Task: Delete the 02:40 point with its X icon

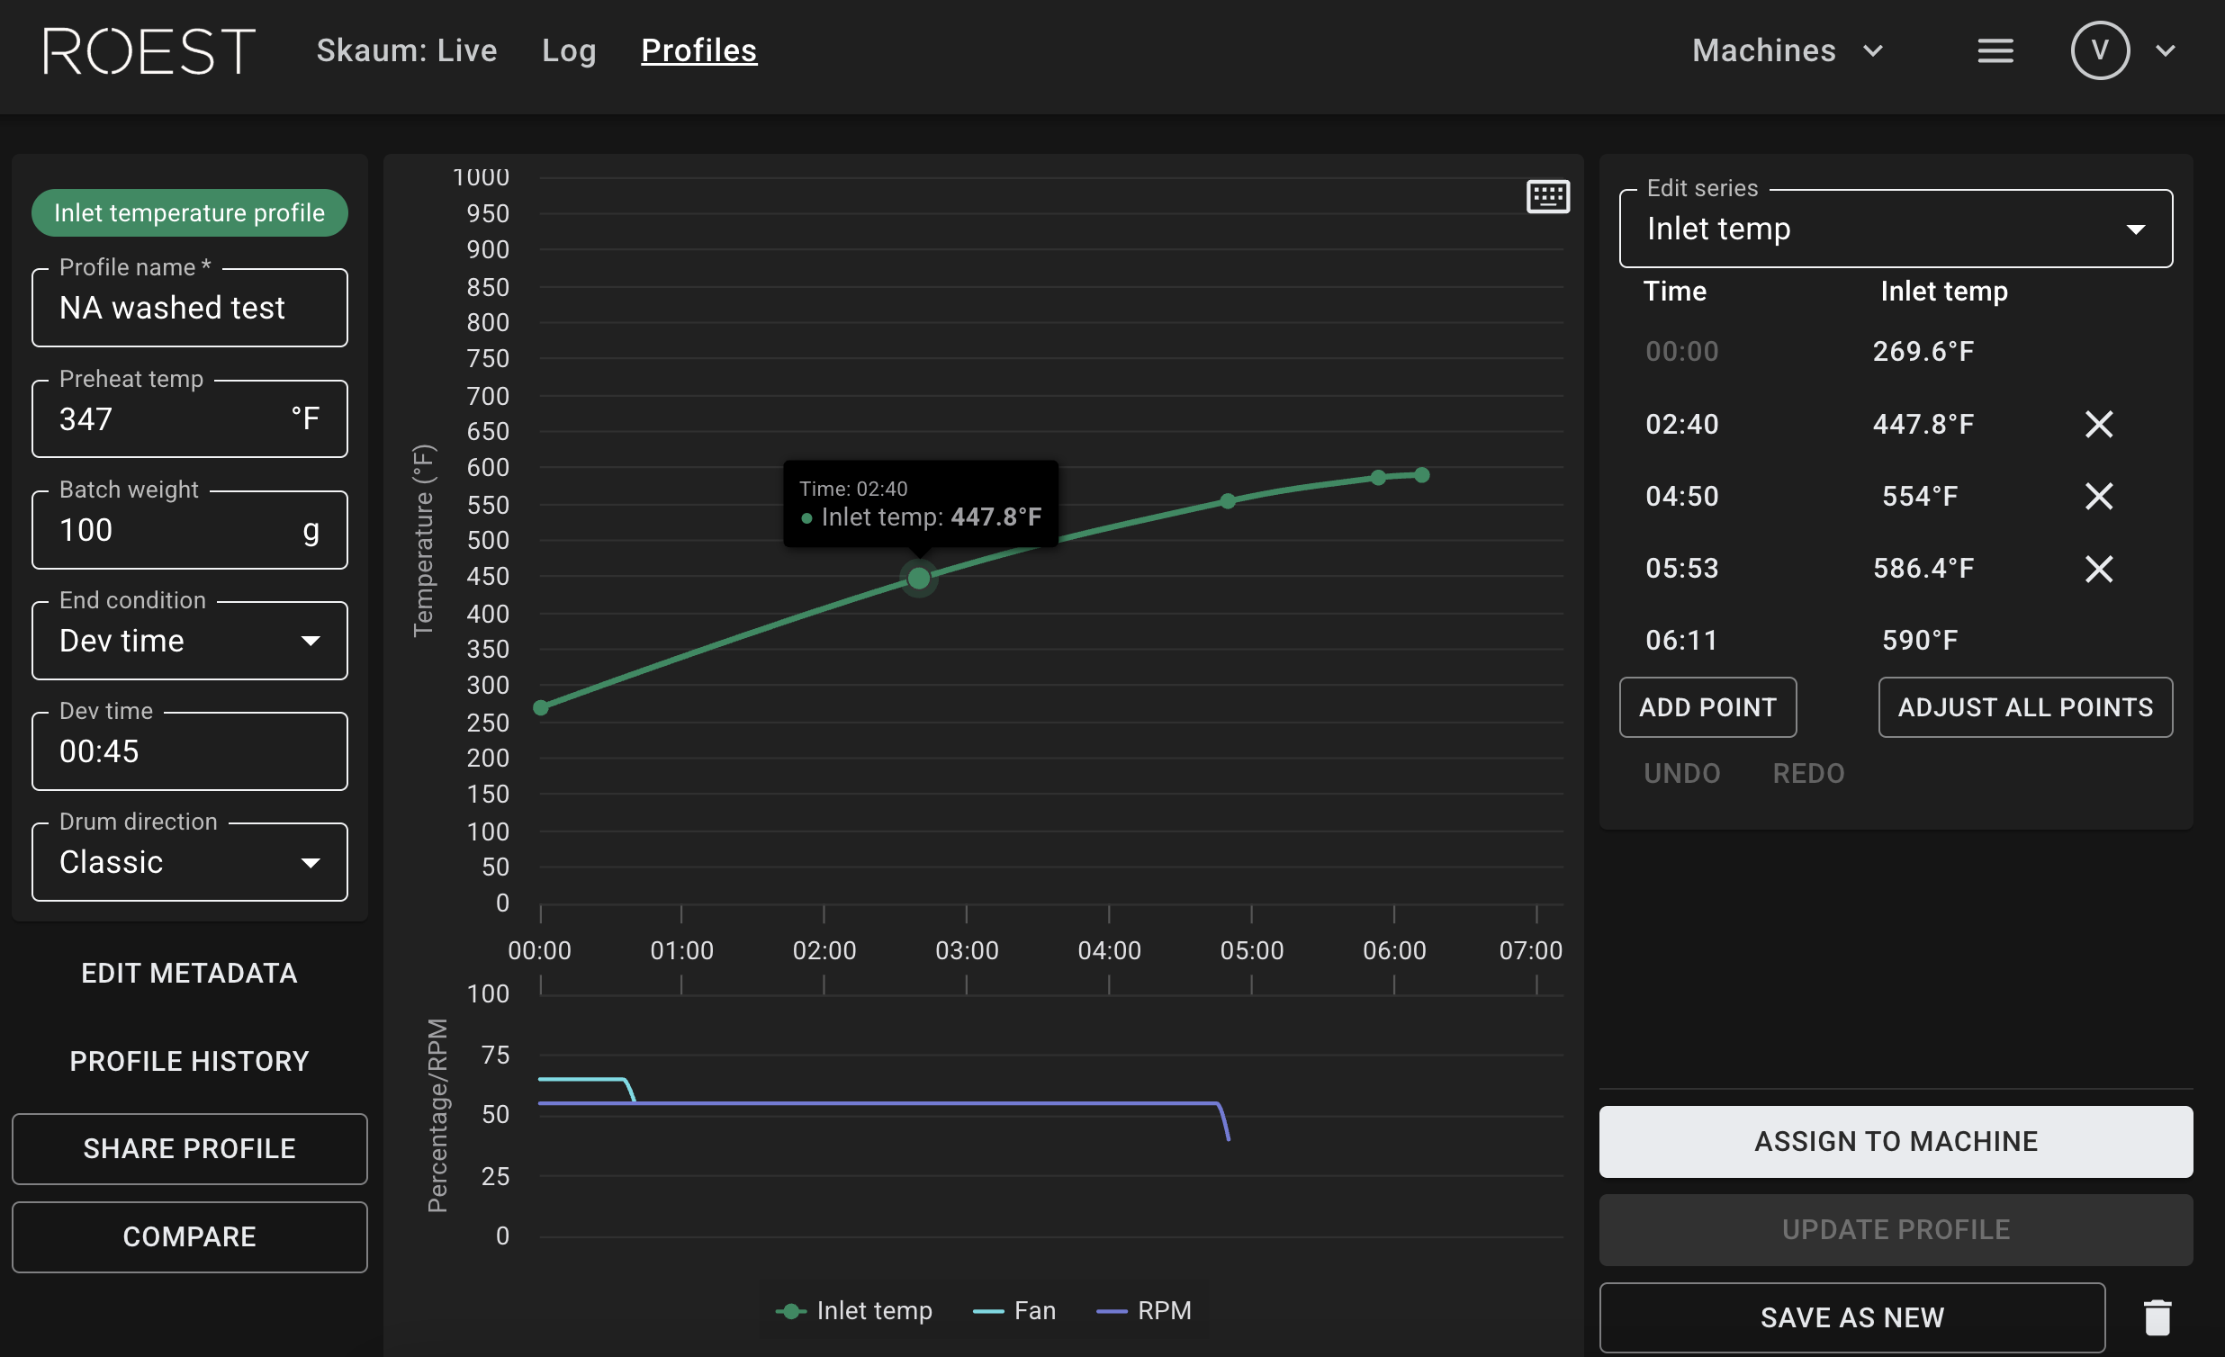Action: (2100, 424)
